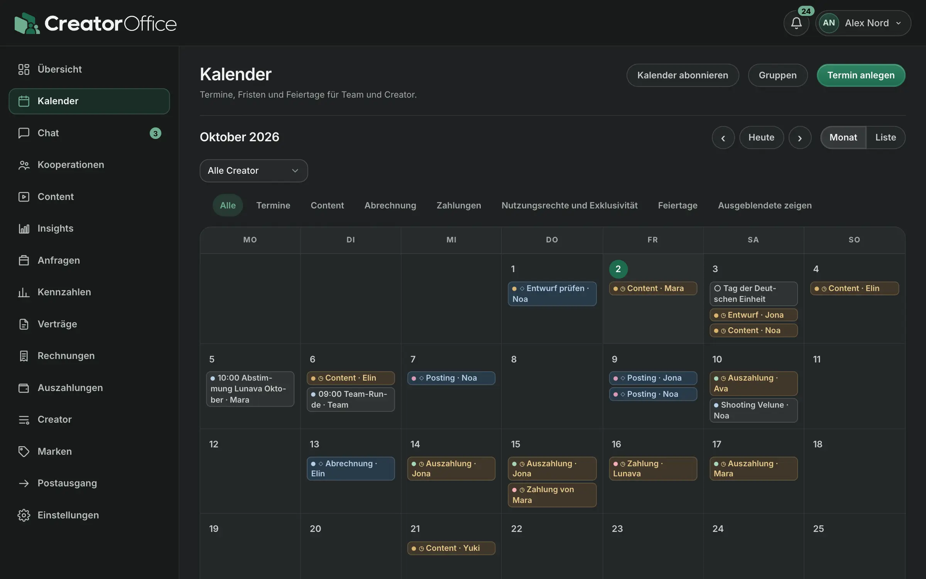Open Gruppen
This screenshot has height=579, width=926.
pyautogui.click(x=777, y=75)
